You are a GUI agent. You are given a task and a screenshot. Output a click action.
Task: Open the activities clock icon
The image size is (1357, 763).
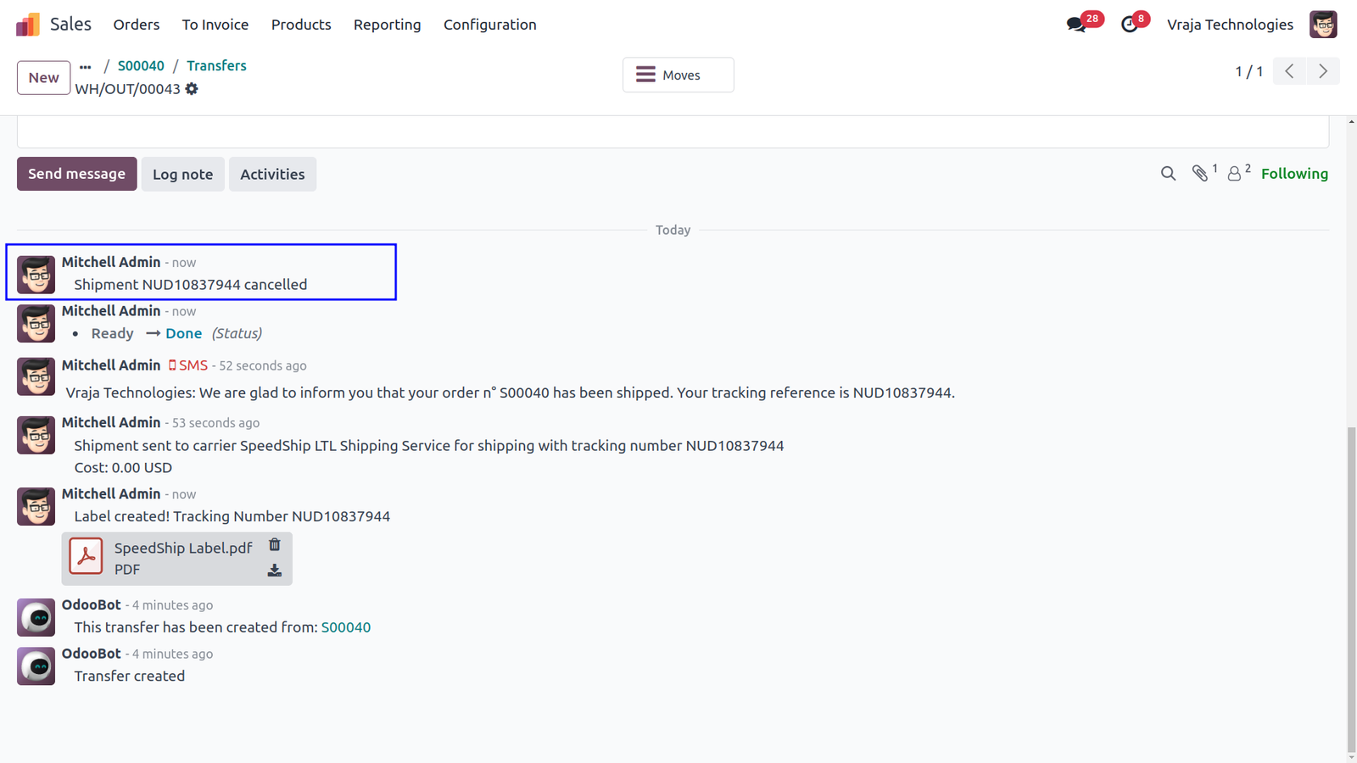[x=1129, y=25]
